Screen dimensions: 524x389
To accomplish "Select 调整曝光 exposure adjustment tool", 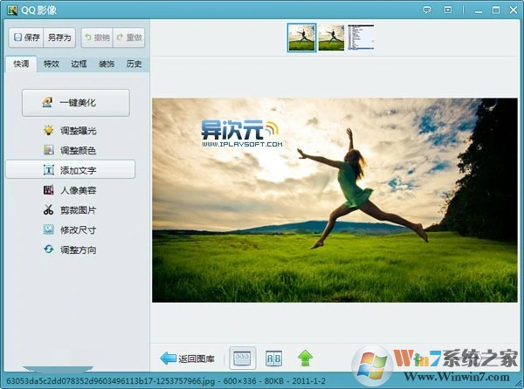I will [70, 131].
